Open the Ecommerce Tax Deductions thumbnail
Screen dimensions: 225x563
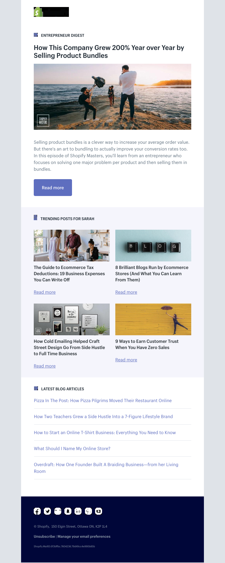(x=72, y=245)
